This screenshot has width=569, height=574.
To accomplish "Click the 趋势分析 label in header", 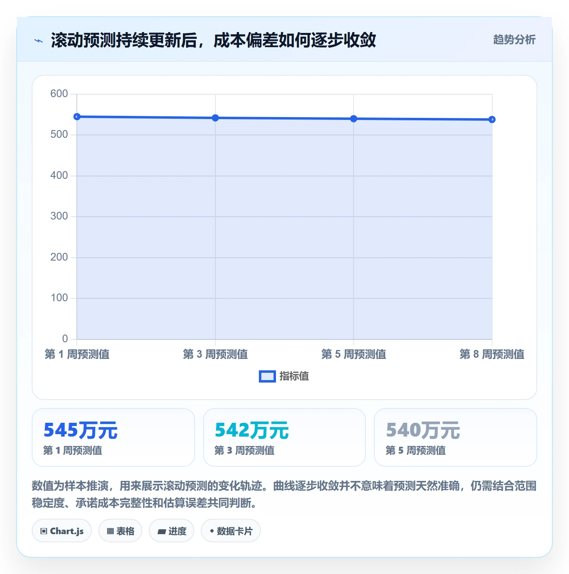I will pyautogui.click(x=514, y=39).
